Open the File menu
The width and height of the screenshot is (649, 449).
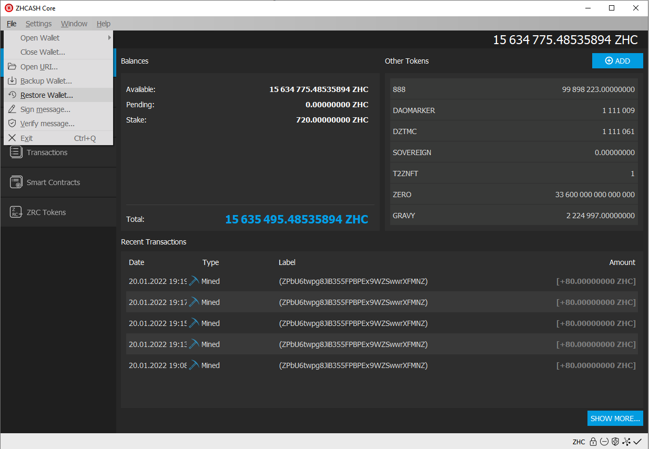tap(12, 24)
